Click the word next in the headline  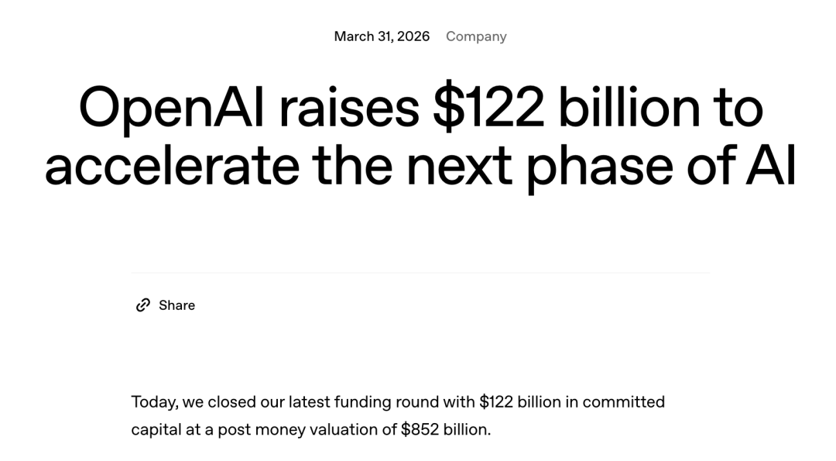(458, 167)
